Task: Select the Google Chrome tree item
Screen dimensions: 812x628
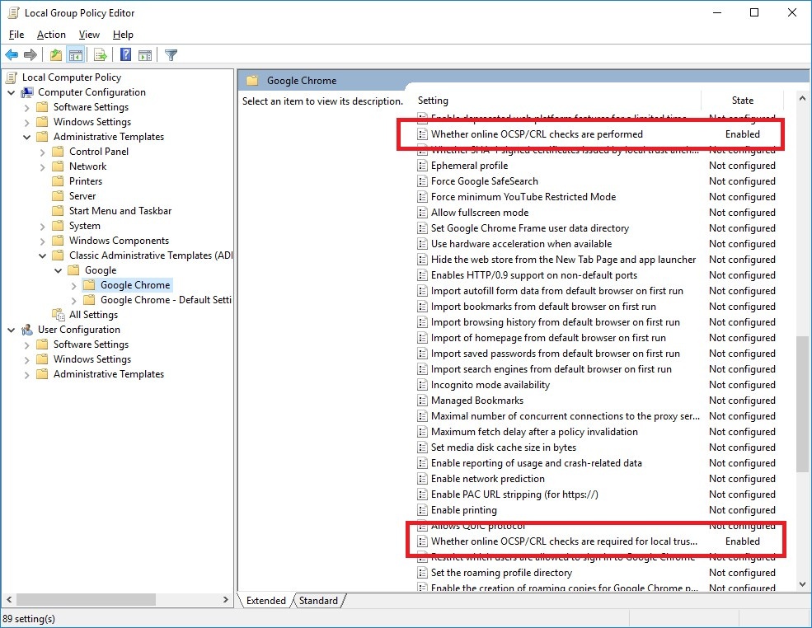Action: point(135,285)
